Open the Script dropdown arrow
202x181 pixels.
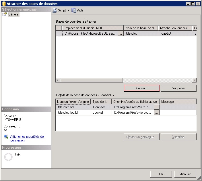point(69,10)
